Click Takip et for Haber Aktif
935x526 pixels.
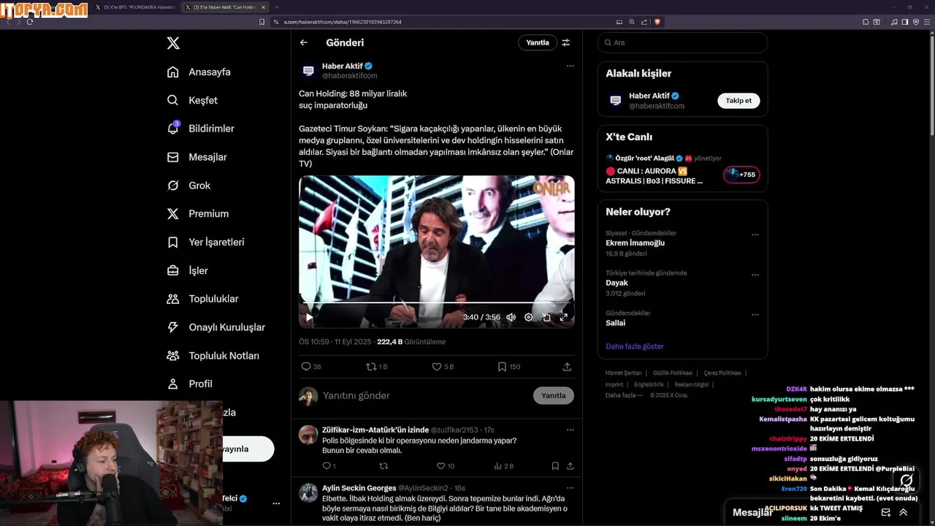[x=739, y=101]
